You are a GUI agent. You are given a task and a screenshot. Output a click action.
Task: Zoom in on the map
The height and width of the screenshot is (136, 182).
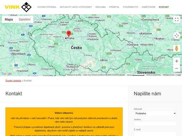177,61
